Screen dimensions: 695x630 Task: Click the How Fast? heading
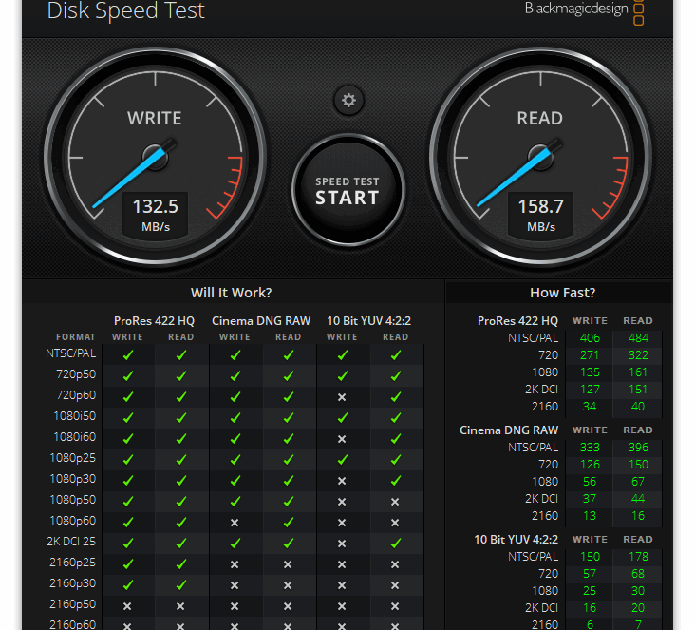[x=562, y=293]
